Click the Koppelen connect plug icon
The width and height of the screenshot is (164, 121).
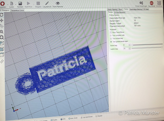click(3, 4)
